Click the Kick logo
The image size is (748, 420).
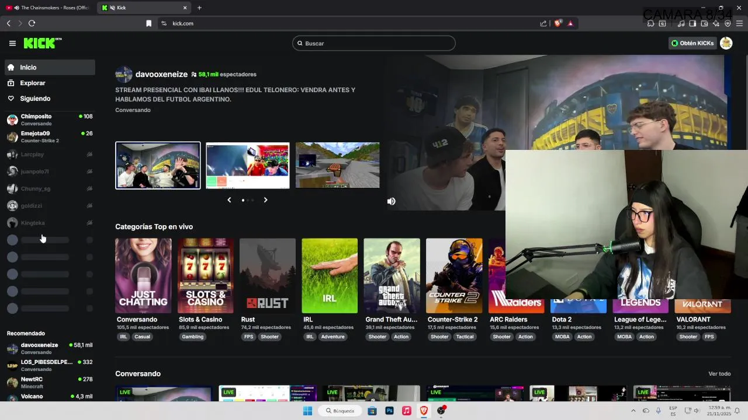point(43,43)
